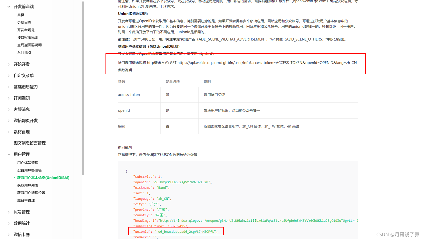The width and height of the screenshot is (423, 239).
Task: Expand the 订阅通知 sidebar section
Action: click(x=22, y=98)
